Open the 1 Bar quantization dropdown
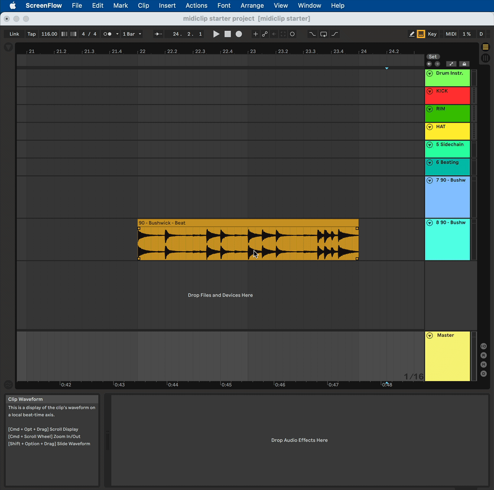This screenshot has height=490, width=494. (132, 34)
